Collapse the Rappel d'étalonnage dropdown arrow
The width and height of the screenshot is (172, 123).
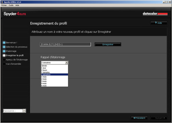(66, 63)
